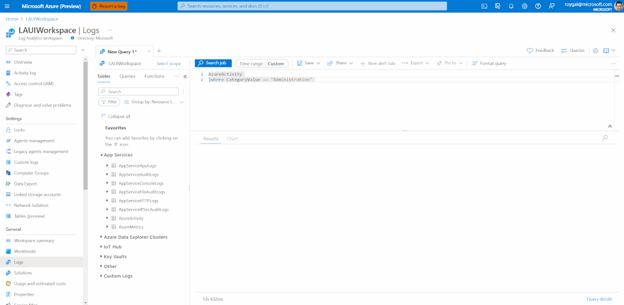This screenshot has width=624, height=305.
Task: Expand the AzureActivity table
Action: (x=107, y=218)
